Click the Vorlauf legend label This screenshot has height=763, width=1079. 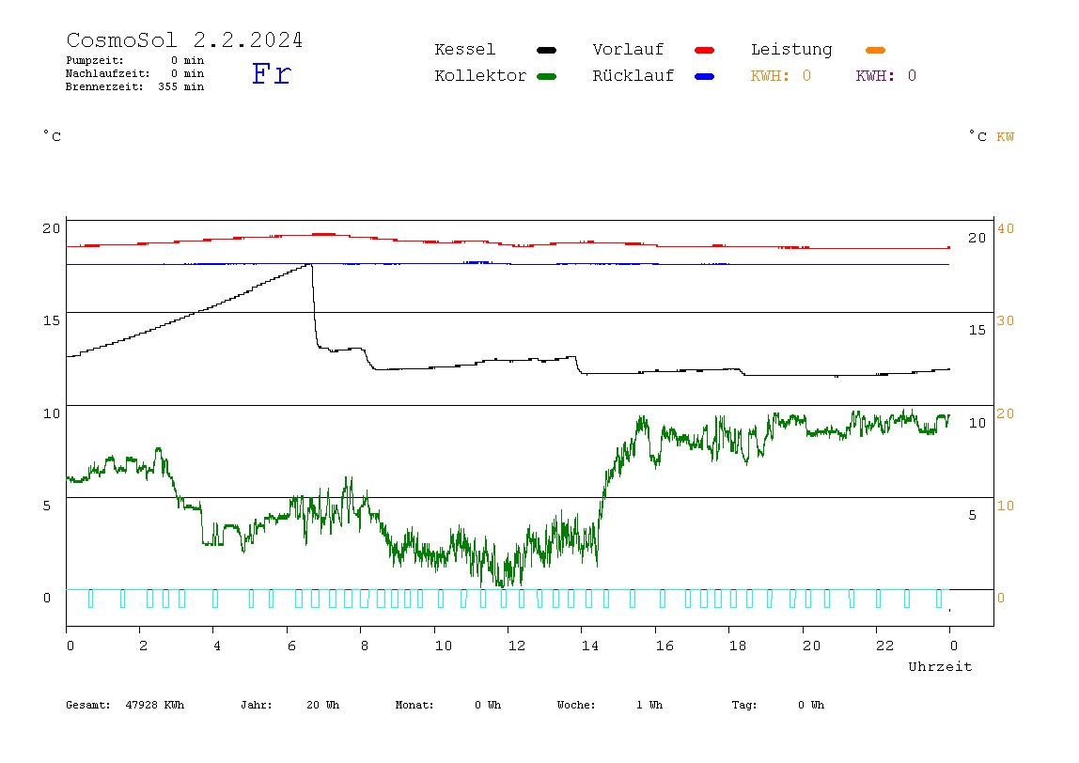pos(628,50)
